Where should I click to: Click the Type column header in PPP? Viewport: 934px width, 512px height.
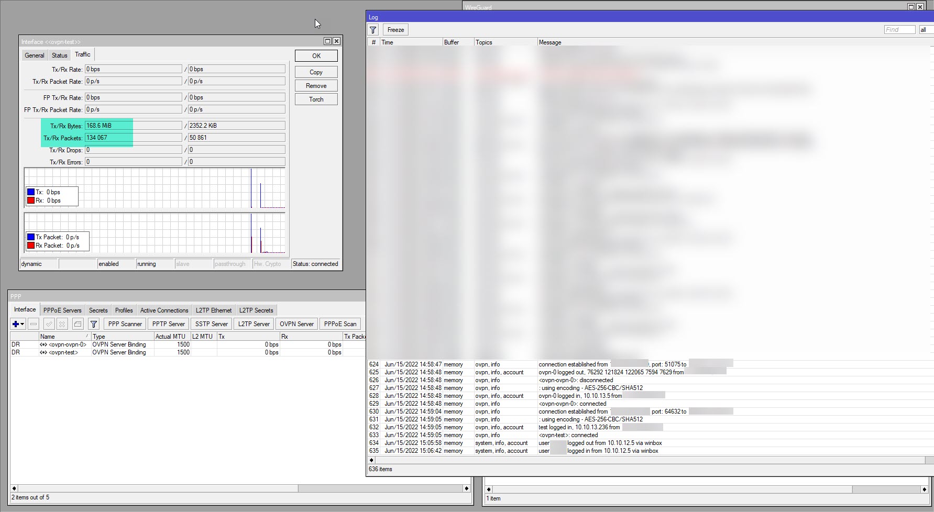[x=122, y=337]
